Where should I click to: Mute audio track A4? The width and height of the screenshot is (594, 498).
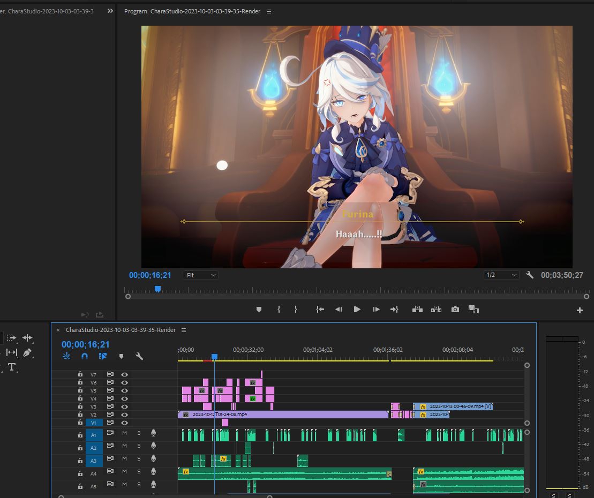click(124, 471)
